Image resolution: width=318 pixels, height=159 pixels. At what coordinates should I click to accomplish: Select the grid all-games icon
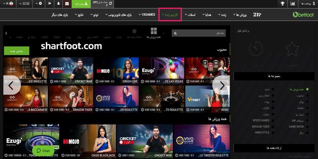(154, 31)
